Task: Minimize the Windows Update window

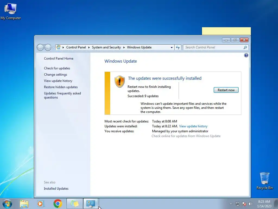Action: pyautogui.click(x=226, y=40)
